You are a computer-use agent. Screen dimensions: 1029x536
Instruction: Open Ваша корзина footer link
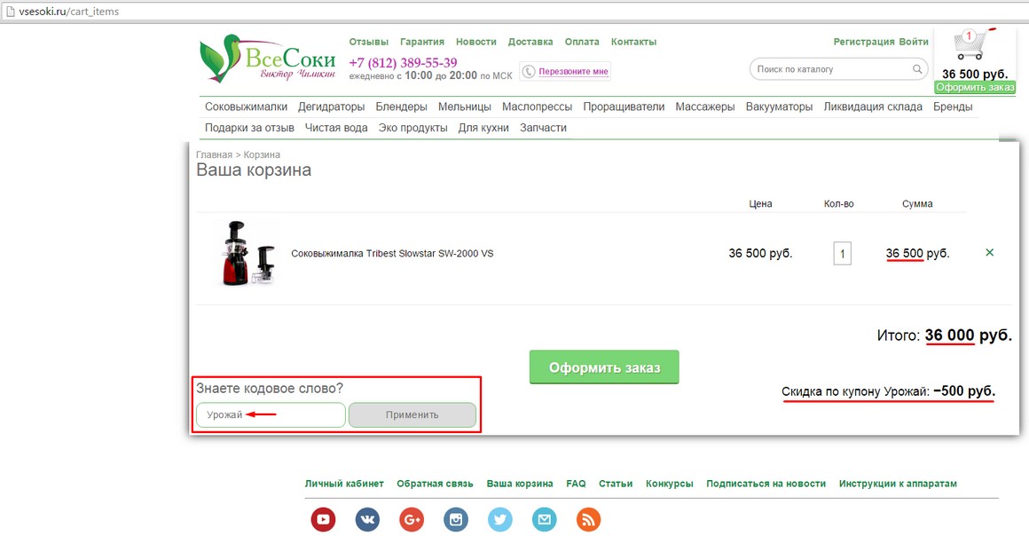click(x=520, y=484)
